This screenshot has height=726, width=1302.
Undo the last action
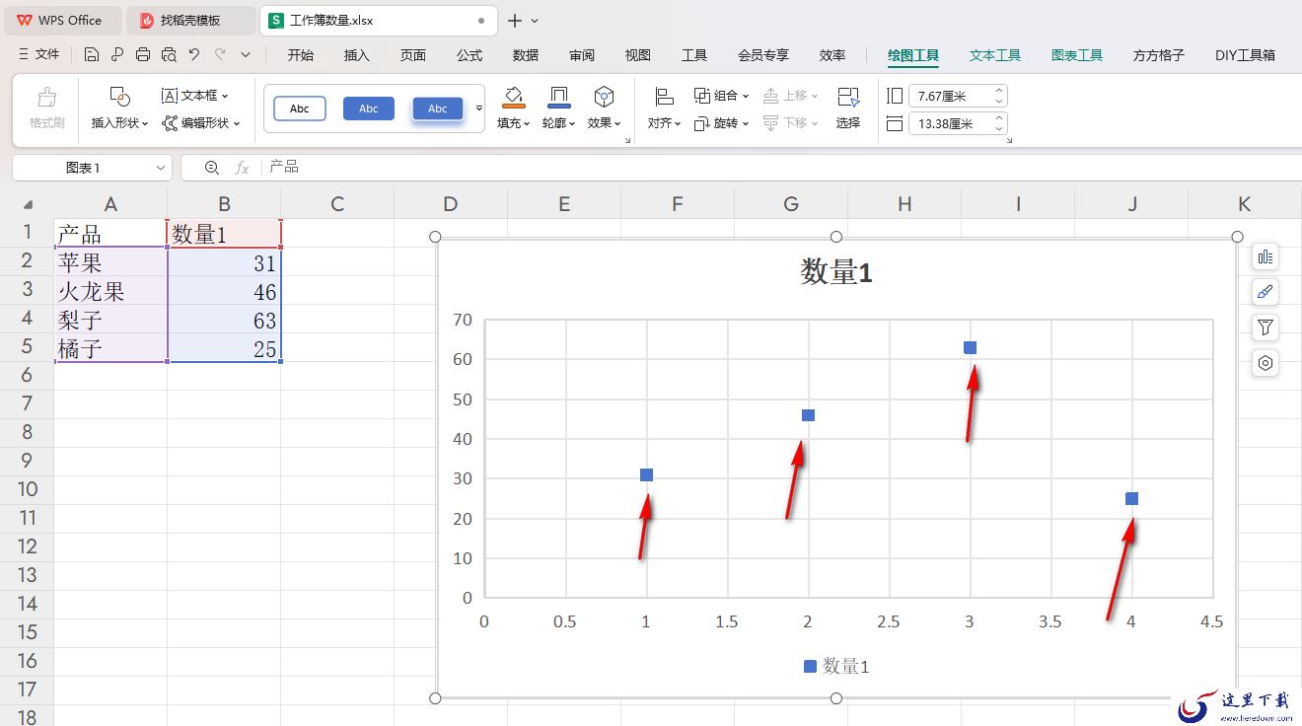194,54
